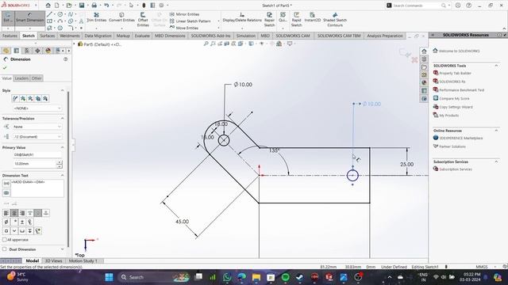Pick the Line sketch tool

point(49,14)
